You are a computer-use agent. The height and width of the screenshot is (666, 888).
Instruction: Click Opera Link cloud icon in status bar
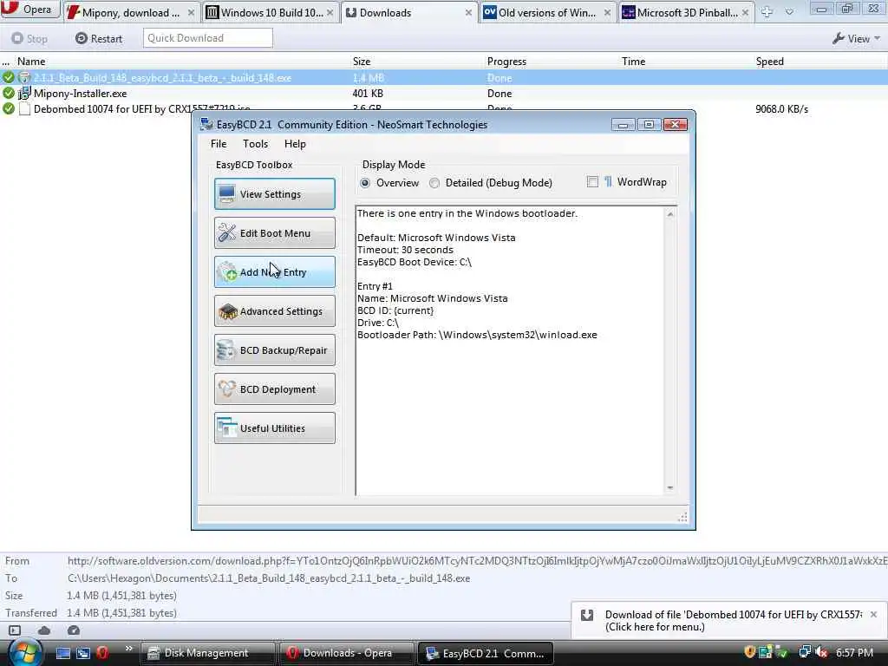44,630
